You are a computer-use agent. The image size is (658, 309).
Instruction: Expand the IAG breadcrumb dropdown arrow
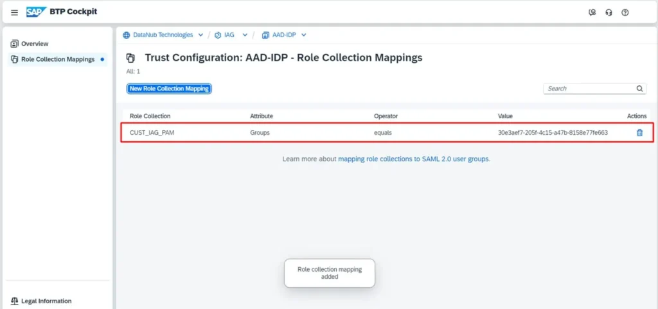(245, 35)
